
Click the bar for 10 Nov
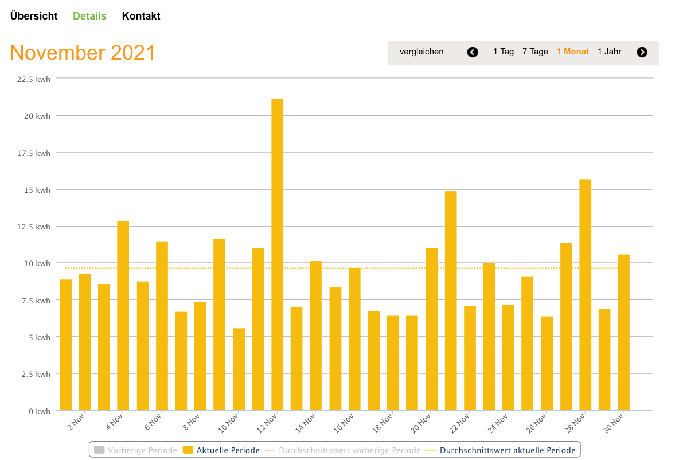point(239,369)
